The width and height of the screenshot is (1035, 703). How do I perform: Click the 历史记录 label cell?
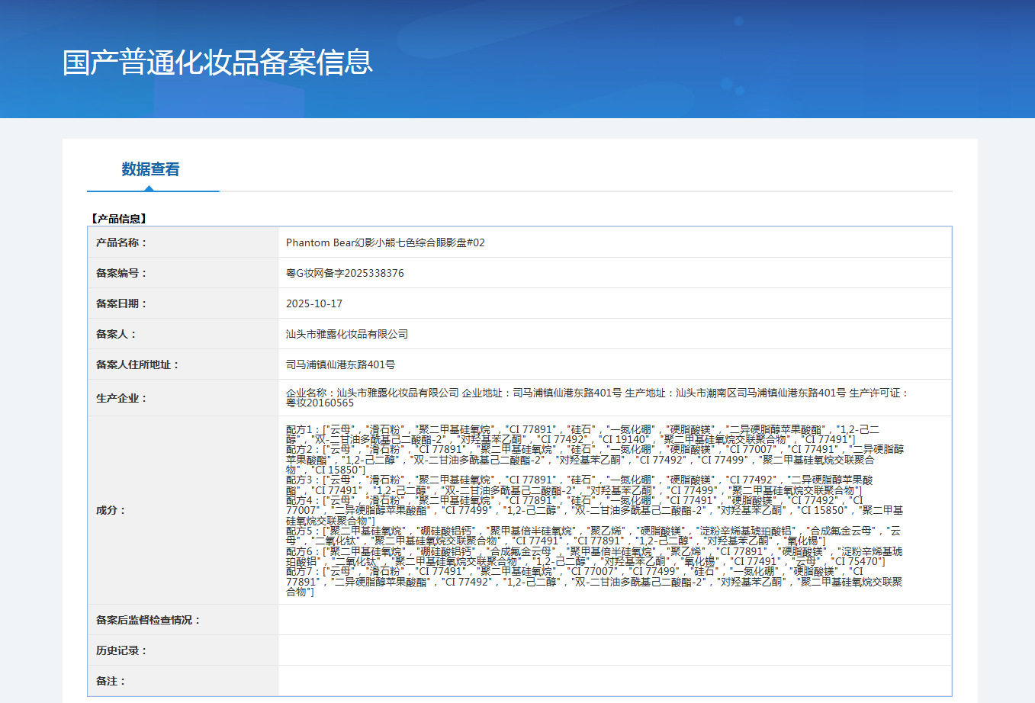[183, 650]
